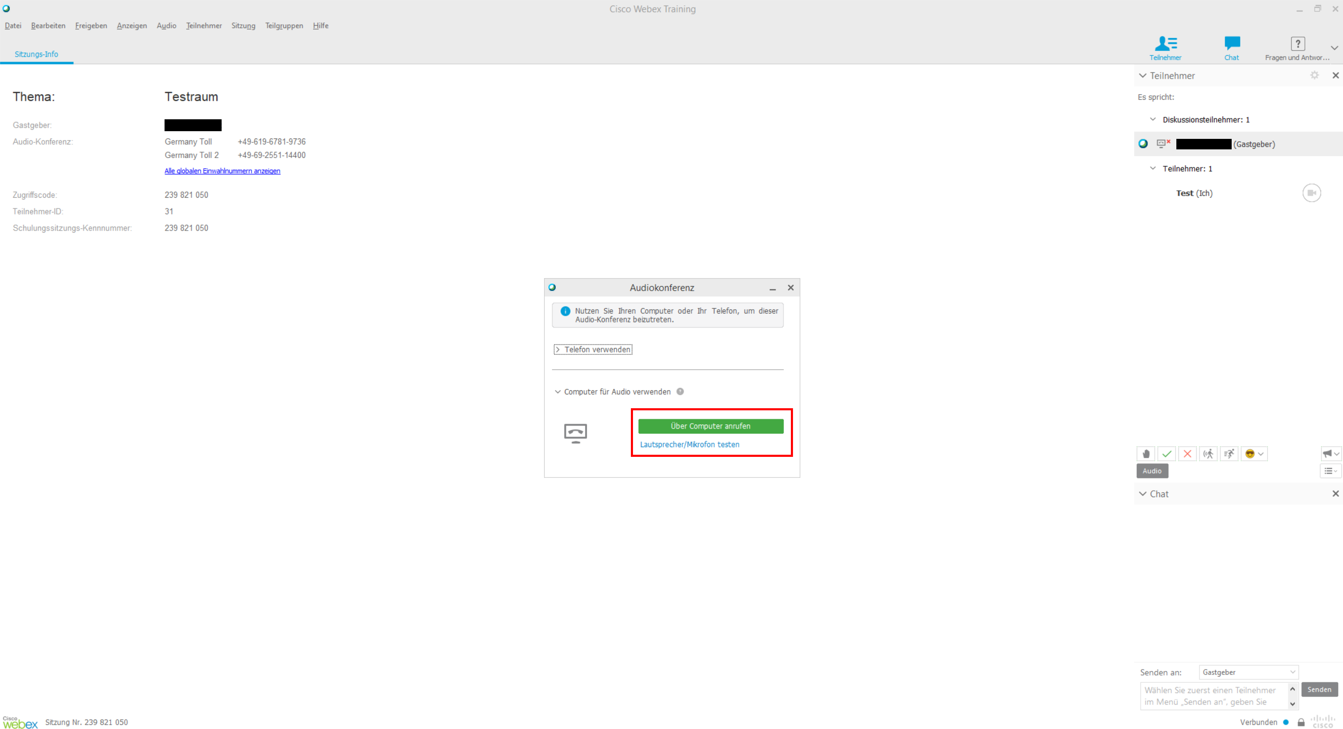Click Alle globalen Einwahlnummern anzeigen link
This screenshot has width=1343, height=729.
pyautogui.click(x=222, y=171)
